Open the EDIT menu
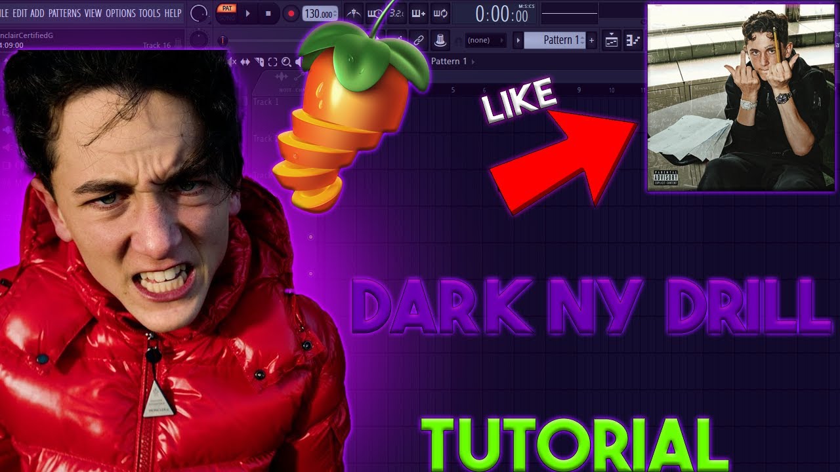 coord(20,13)
